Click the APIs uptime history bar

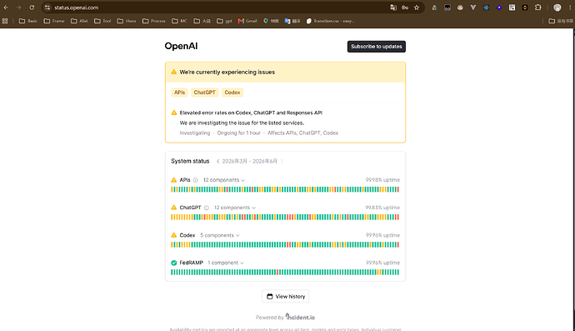point(285,189)
